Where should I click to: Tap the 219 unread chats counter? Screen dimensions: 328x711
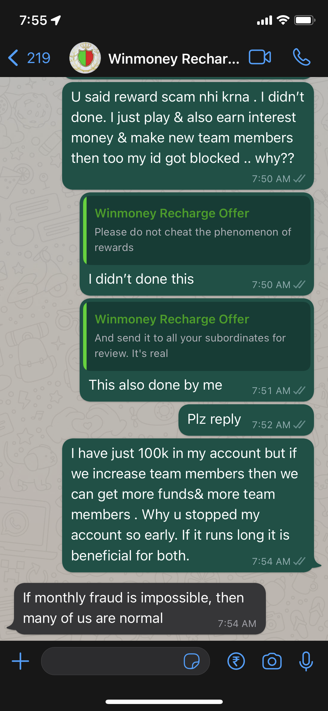(x=38, y=58)
